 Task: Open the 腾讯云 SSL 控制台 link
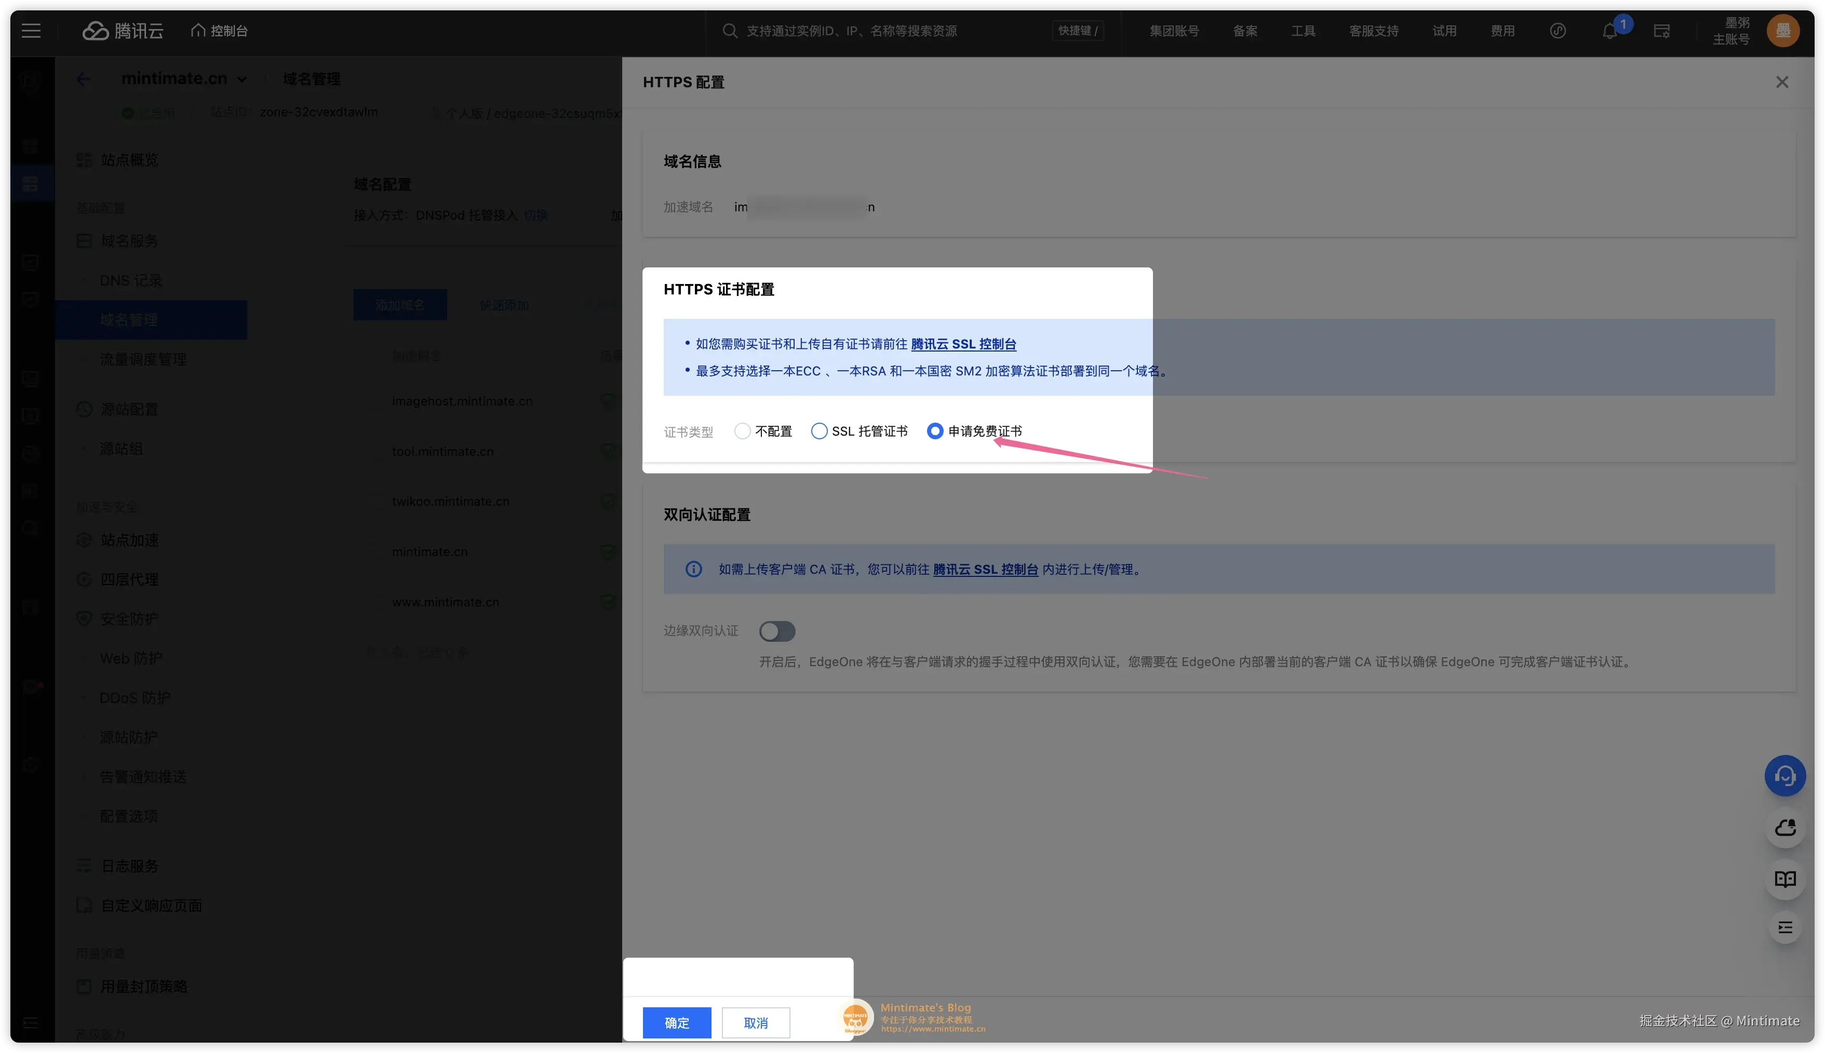(963, 344)
